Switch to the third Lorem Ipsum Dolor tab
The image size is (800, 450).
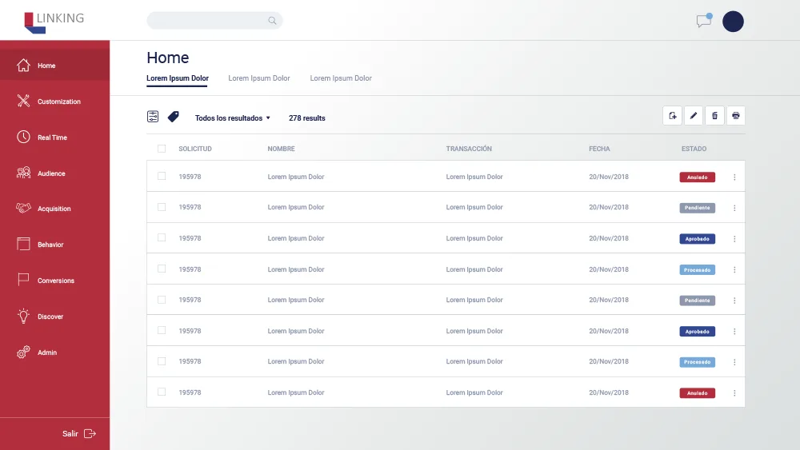coord(341,78)
